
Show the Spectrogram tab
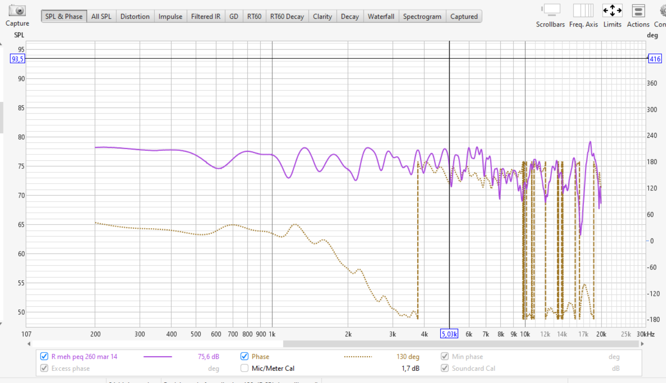pyautogui.click(x=422, y=16)
